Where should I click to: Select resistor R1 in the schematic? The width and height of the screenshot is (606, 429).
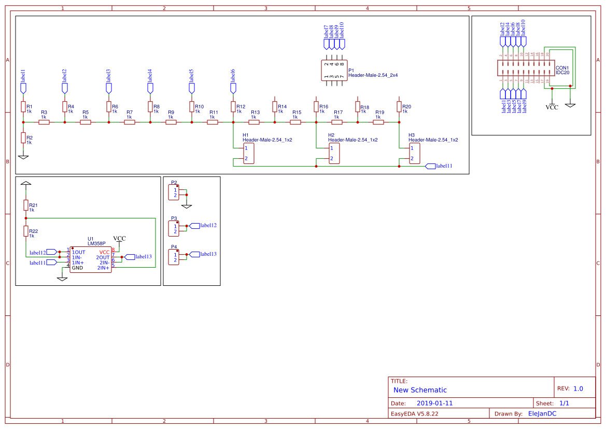pyautogui.click(x=23, y=107)
